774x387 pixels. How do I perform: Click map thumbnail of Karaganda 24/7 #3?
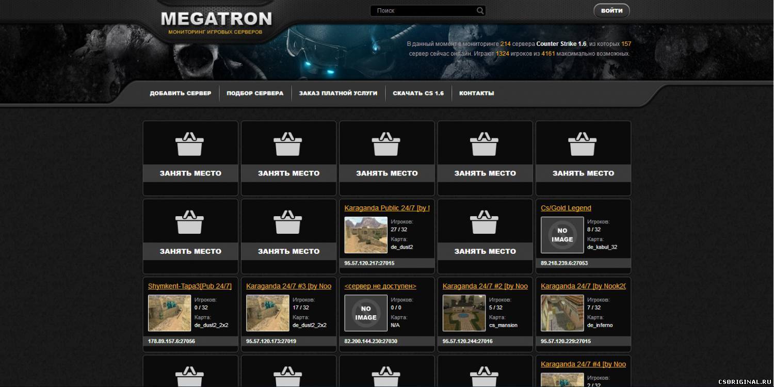coord(267,313)
